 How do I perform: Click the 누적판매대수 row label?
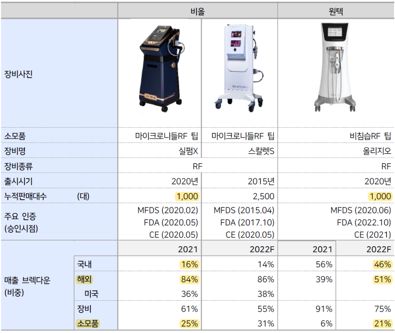(x=25, y=196)
